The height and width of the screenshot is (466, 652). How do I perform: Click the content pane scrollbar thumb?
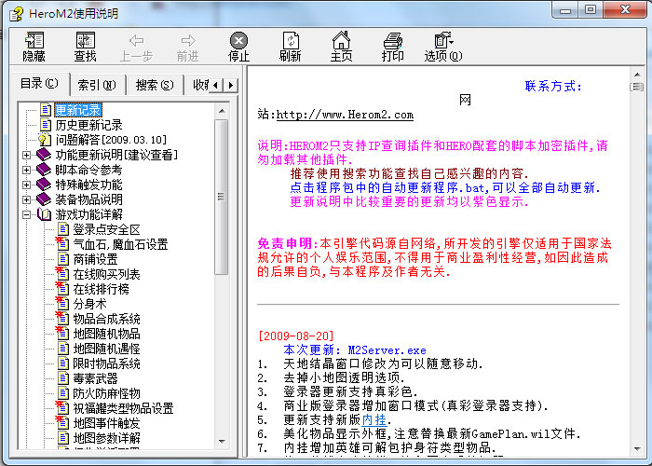click(637, 87)
